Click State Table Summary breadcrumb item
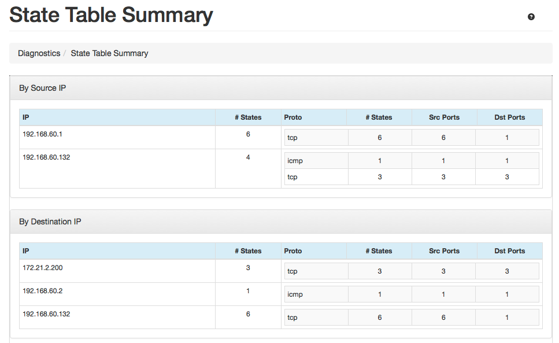This screenshot has height=343, width=559. tap(109, 53)
